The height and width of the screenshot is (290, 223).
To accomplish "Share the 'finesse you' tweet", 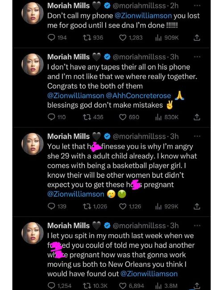I will (x=197, y=207).
